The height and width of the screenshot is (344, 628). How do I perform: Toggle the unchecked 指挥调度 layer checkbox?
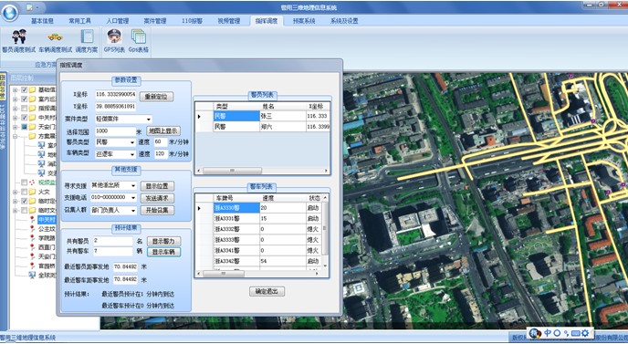pos(25,108)
